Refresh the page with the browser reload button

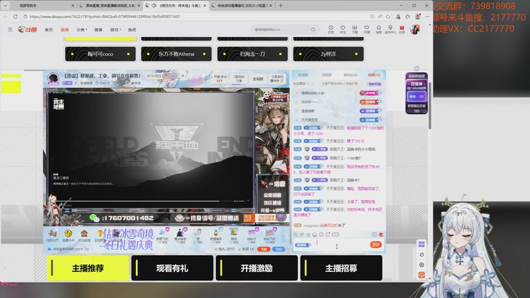pyautogui.click(x=15, y=16)
